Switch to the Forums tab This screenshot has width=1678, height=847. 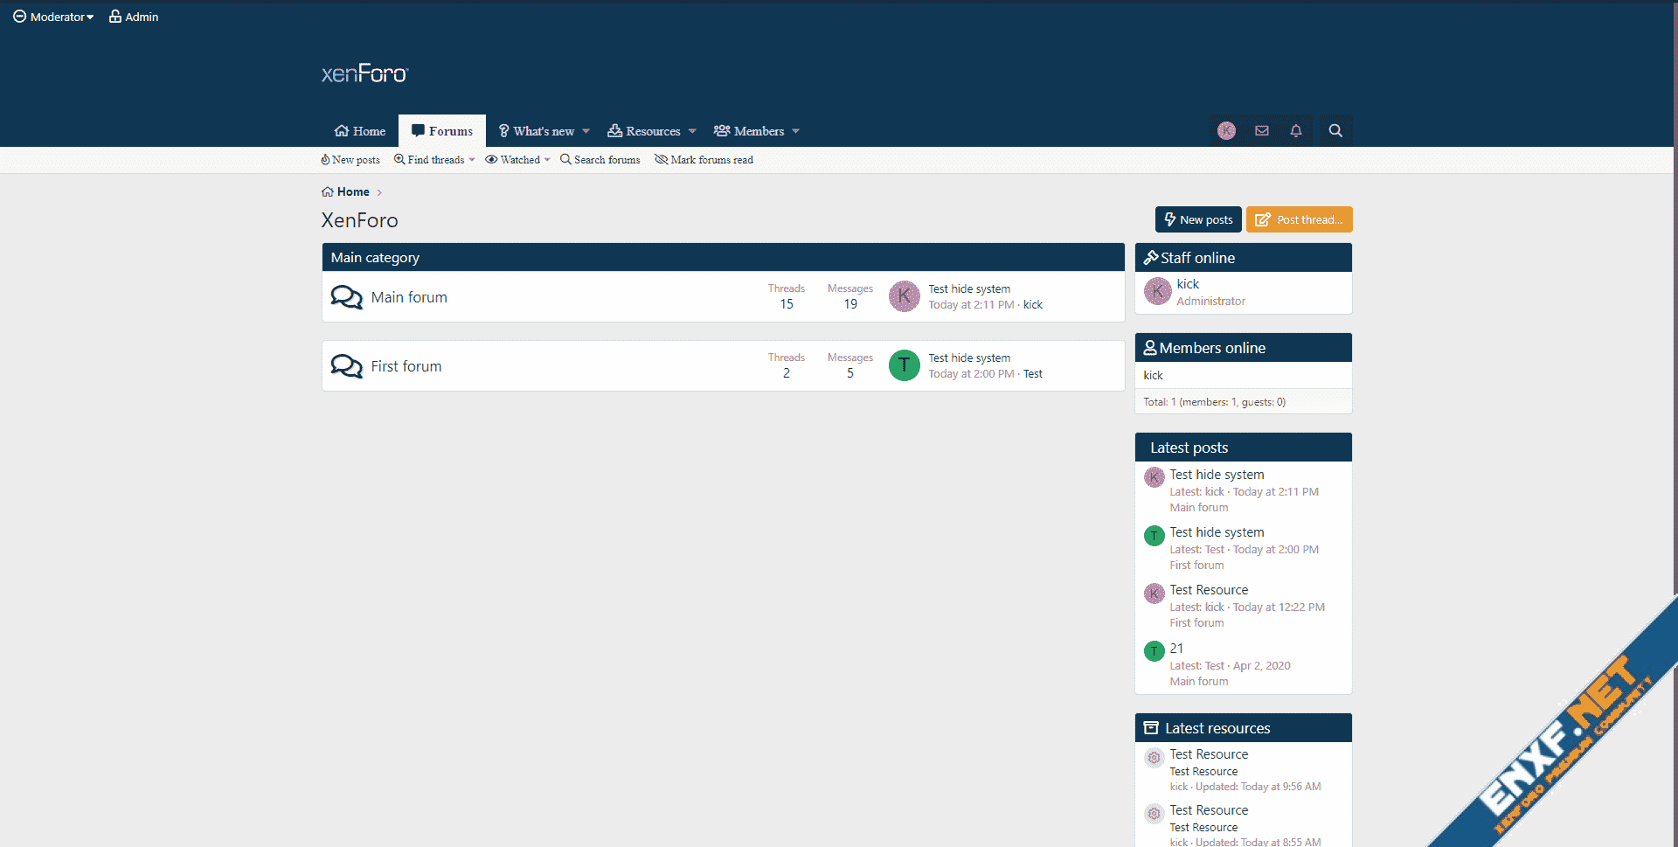[442, 131]
